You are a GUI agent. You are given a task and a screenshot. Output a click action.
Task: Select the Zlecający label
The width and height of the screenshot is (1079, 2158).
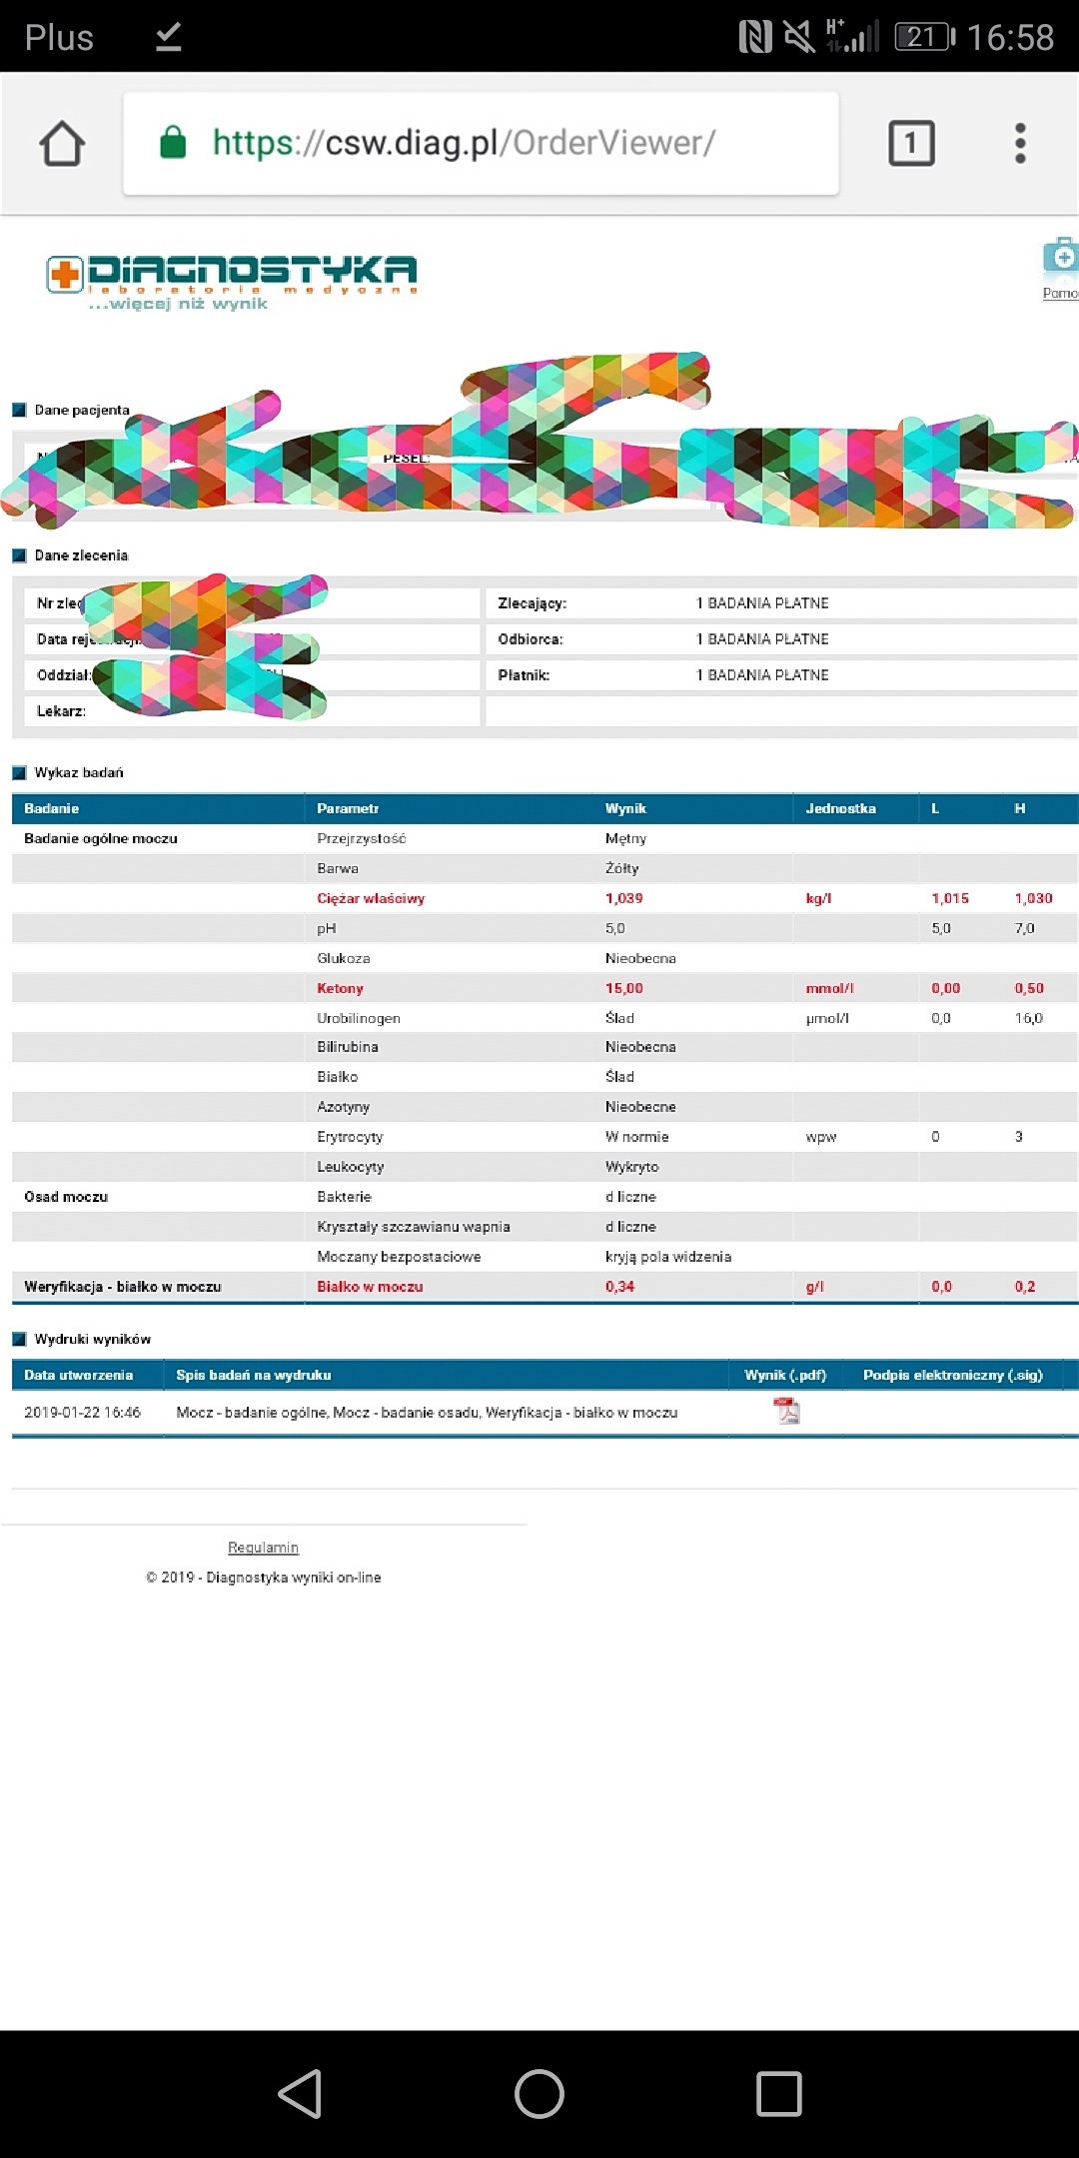[532, 603]
